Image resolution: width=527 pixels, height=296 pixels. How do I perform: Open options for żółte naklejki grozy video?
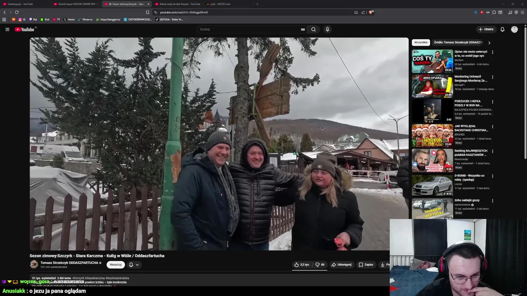pyautogui.click(x=492, y=201)
